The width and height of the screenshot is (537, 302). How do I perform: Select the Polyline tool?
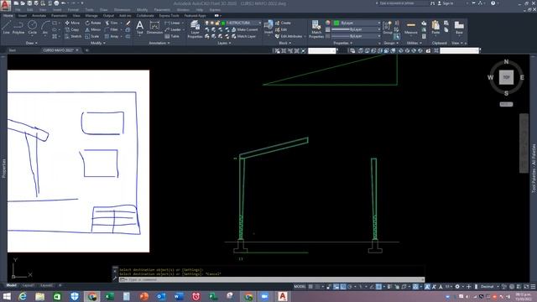click(18, 27)
